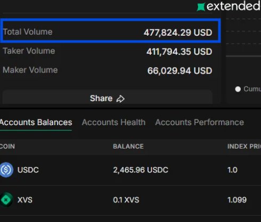Viewport: 261px width, 222px height.
Task: Select the Accounts Balances tab
Action: (x=36, y=122)
